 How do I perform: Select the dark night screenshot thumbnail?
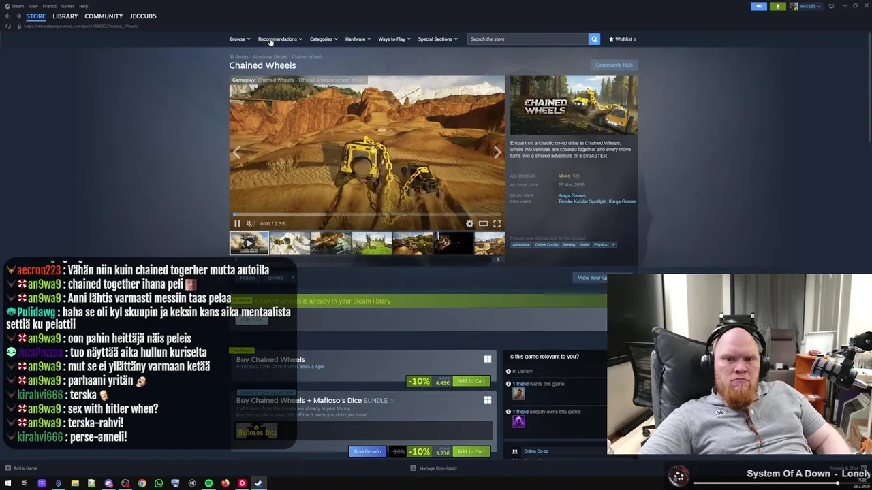coord(453,243)
